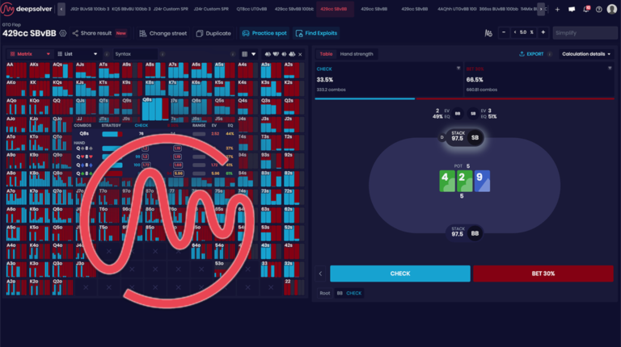621x347 pixels.
Task: Open the QT8cc UTGvBB tab
Action: click(x=251, y=9)
